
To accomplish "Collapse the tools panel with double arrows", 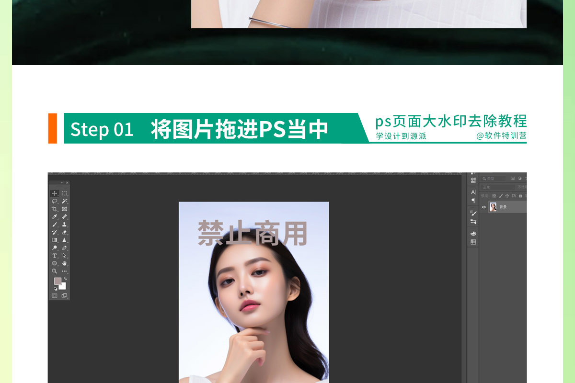I will (x=62, y=183).
